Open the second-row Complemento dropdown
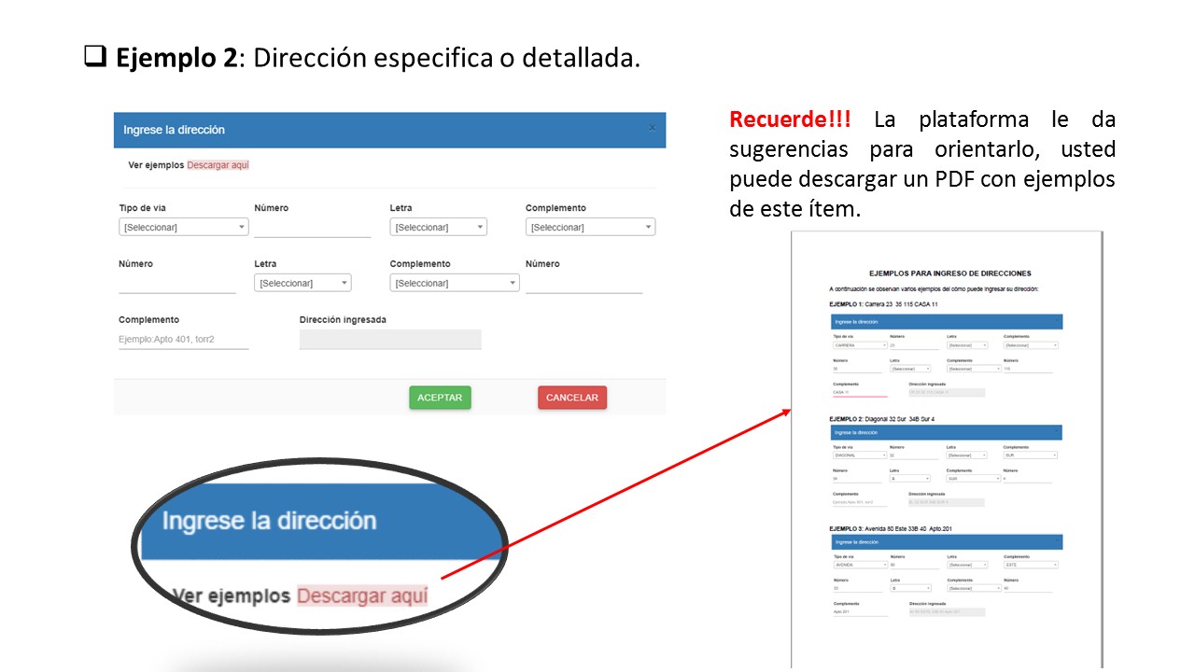 point(454,283)
